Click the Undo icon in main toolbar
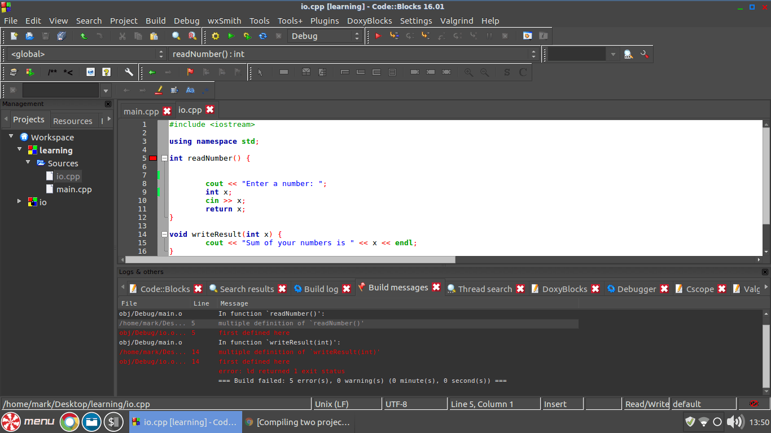 84,36
